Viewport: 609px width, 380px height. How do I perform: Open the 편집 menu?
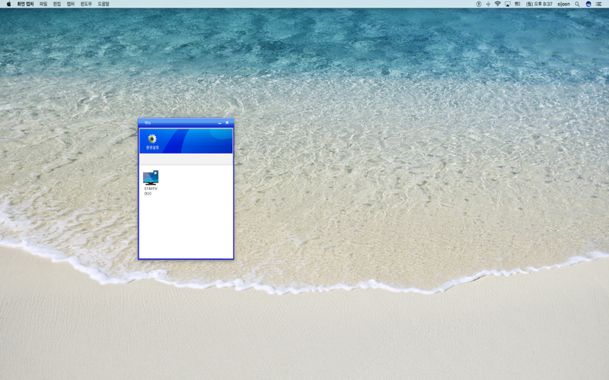(x=57, y=4)
